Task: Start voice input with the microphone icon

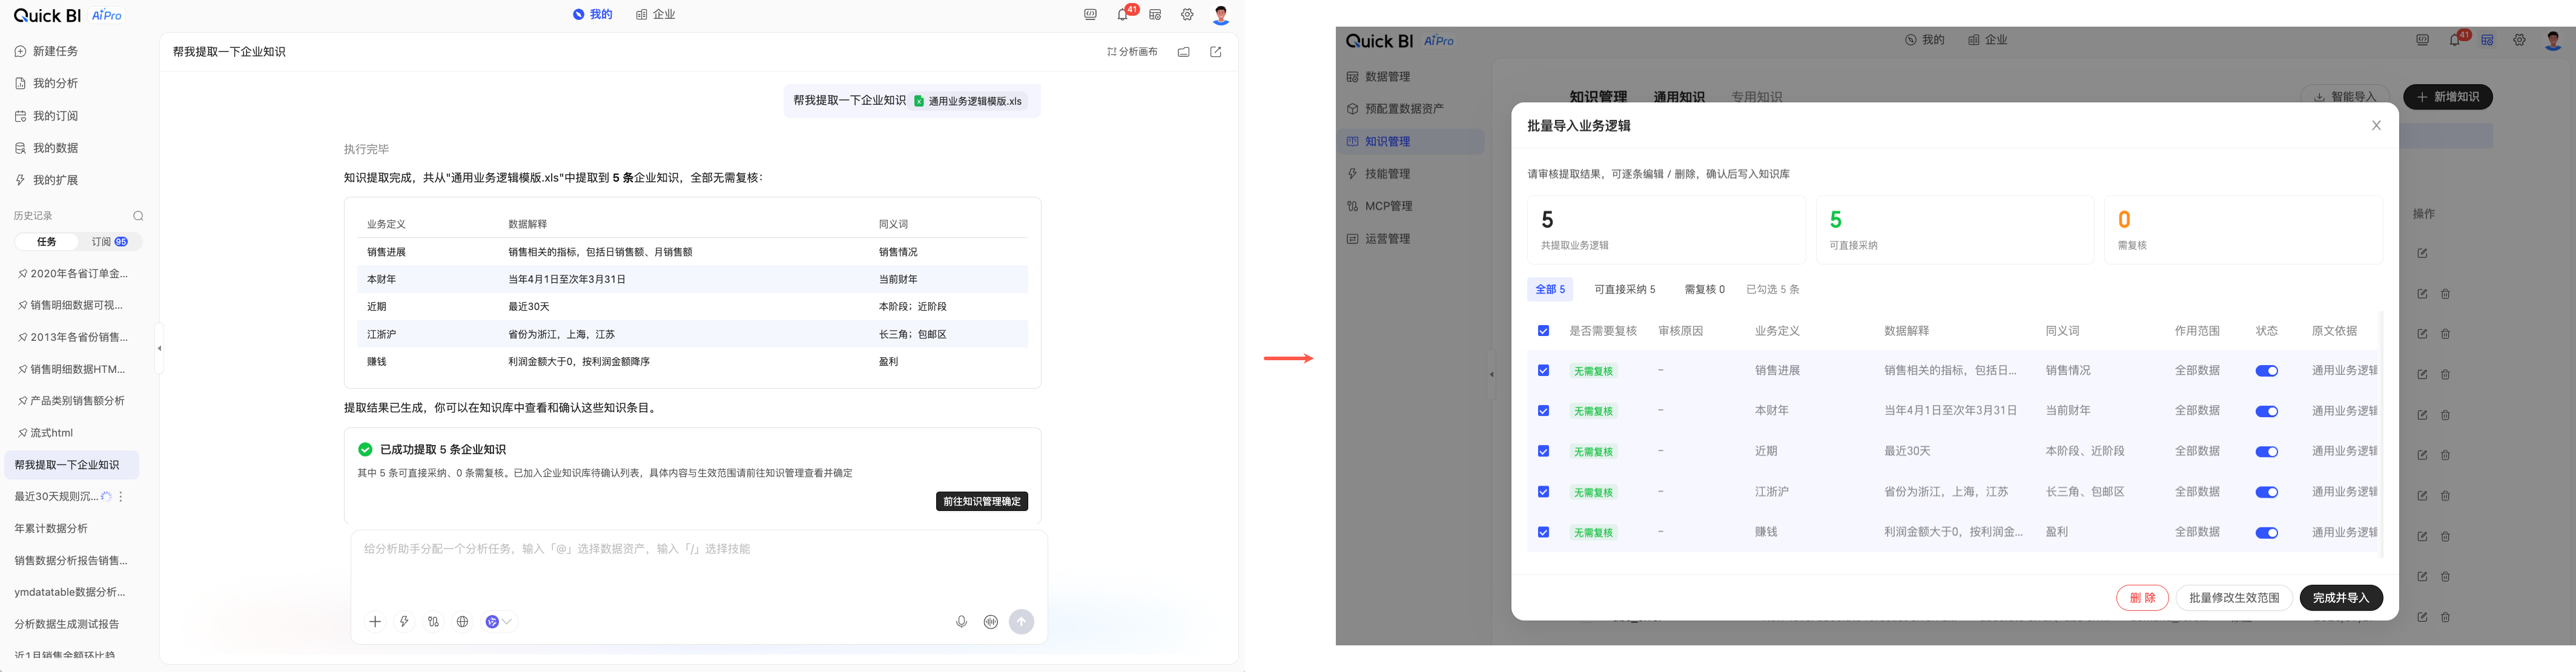Action: coord(961,622)
